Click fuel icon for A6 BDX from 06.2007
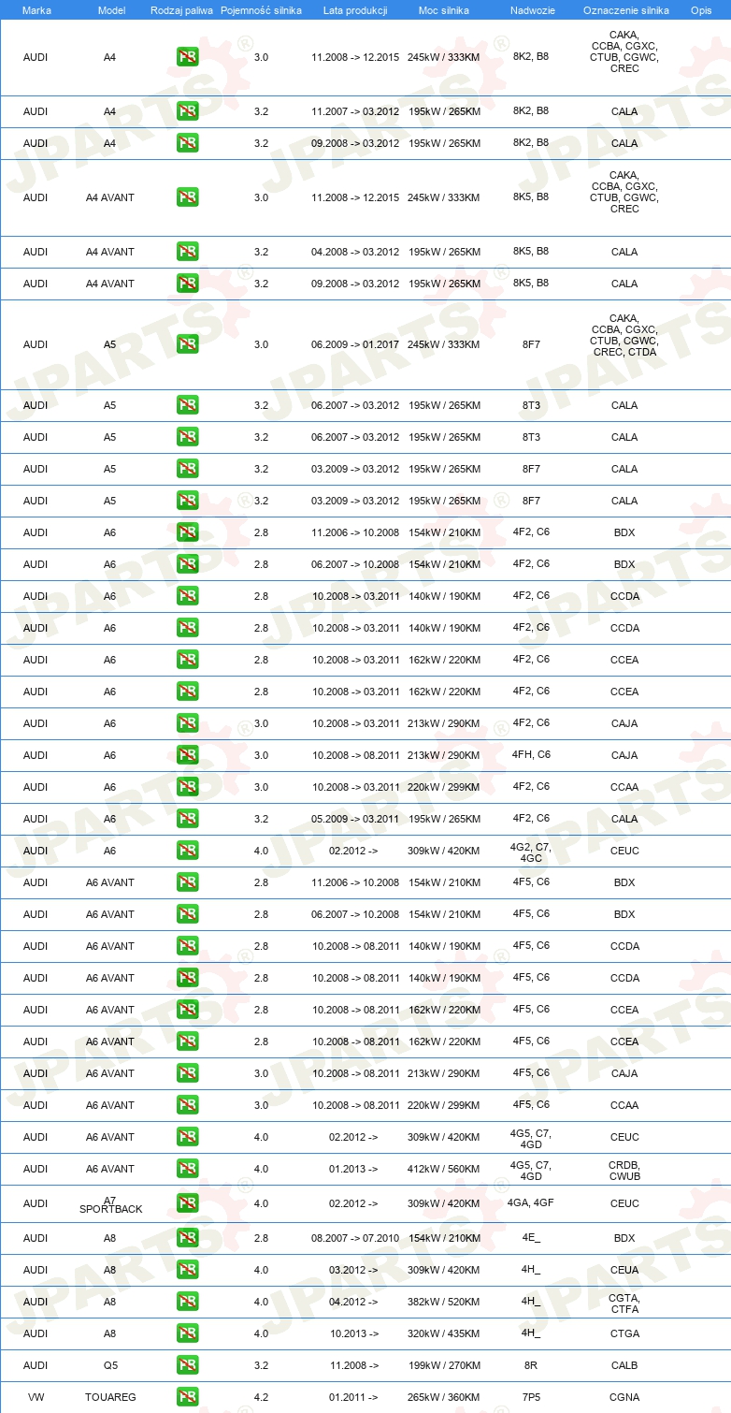Viewport: 731px width, 1413px height. [188, 564]
